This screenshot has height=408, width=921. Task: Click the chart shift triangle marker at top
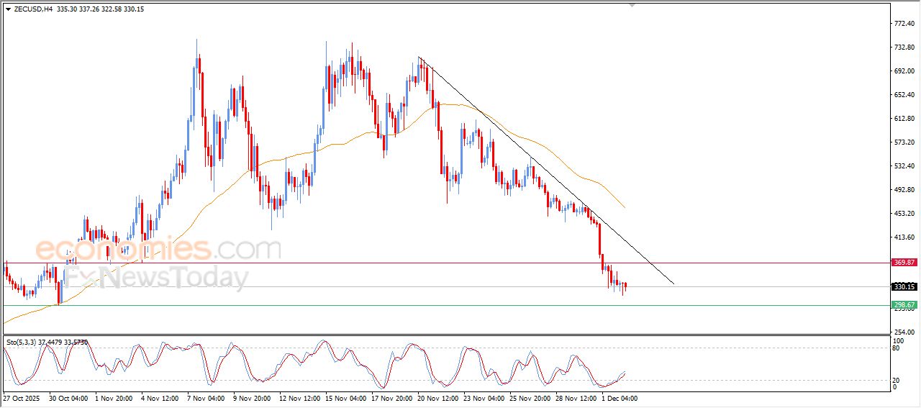coord(632,5)
